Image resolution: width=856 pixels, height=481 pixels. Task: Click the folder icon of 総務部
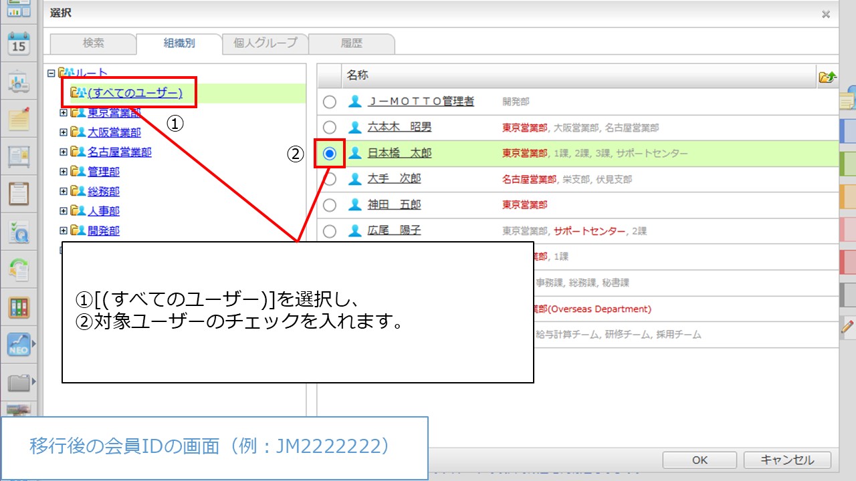[78, 192]
